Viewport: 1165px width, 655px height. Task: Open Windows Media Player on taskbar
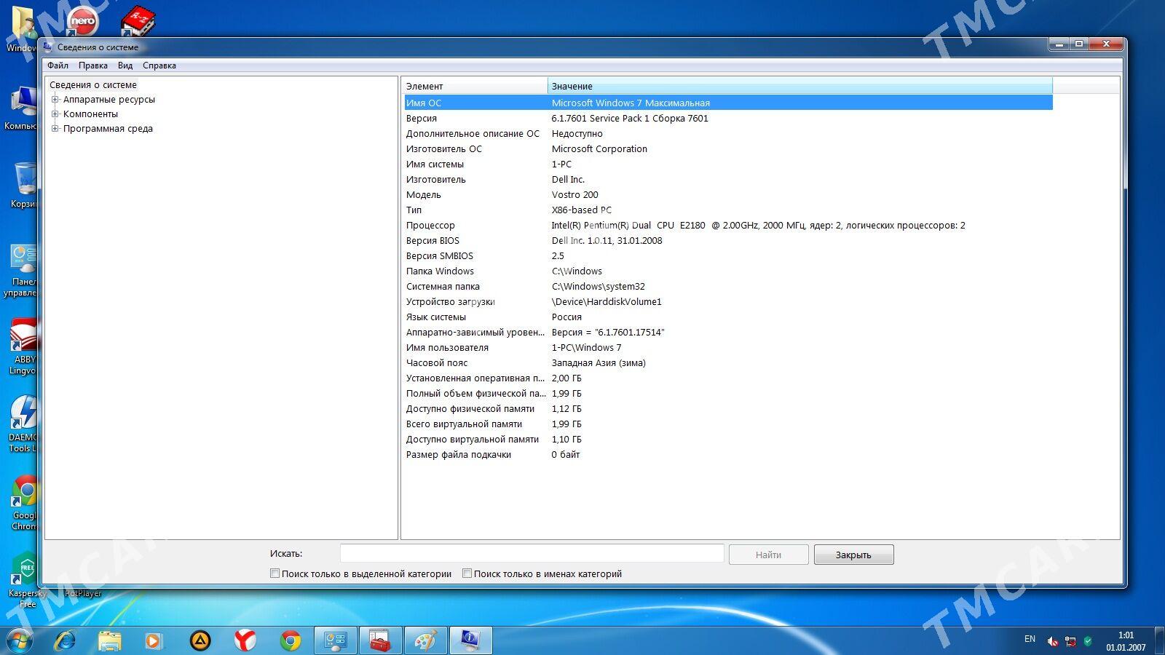point(153,640)
